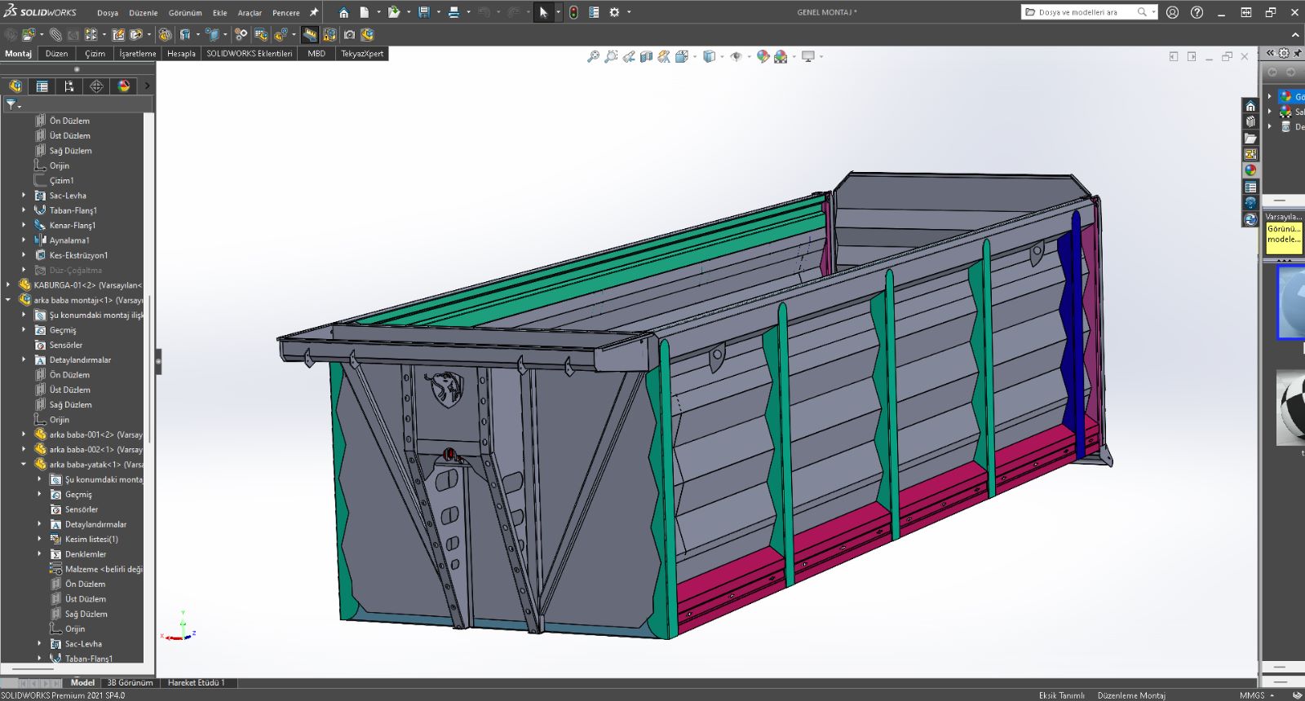This screenshot has width=1305, height=701.
Task: Select the checkered sphere appearance thumbnail
Action: pyautogui.click(x=1291, y=407)
